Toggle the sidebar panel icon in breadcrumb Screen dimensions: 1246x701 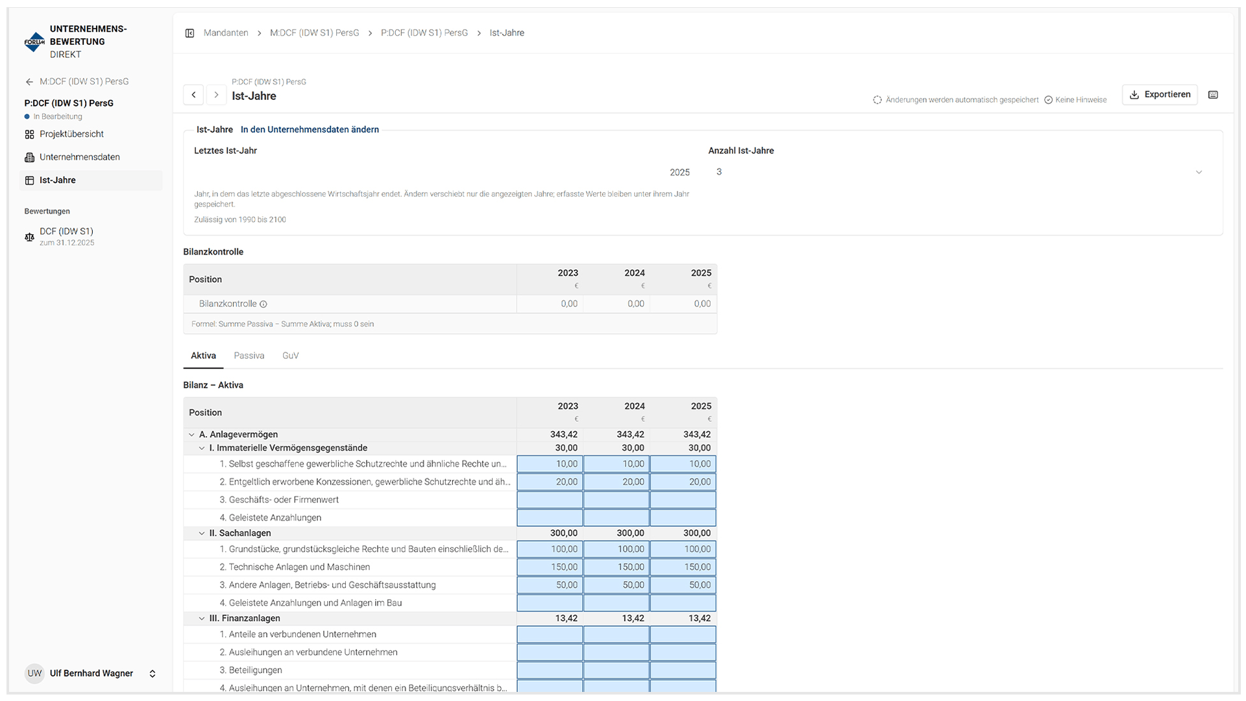189,33
